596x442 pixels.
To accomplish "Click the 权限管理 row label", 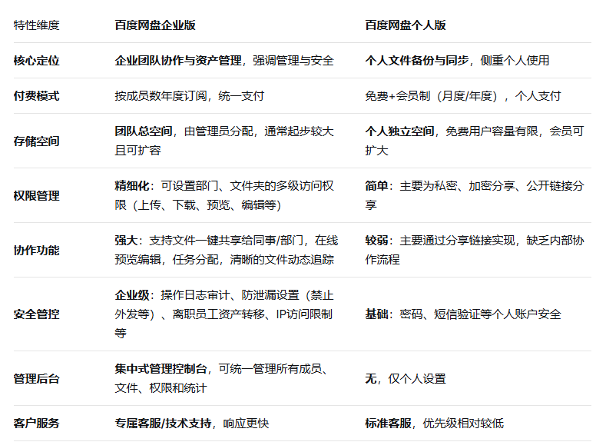I will tap(37, 195).
